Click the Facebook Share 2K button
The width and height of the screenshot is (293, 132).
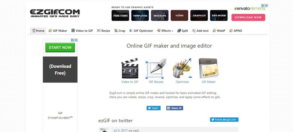pos(175,108)
